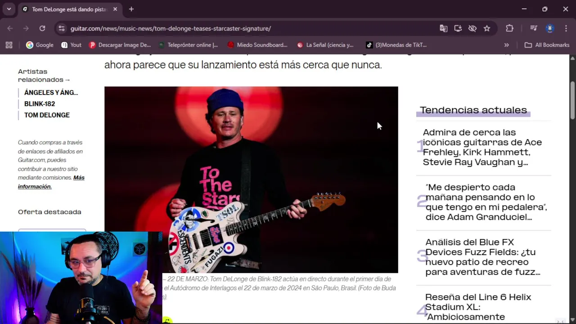This screenshot has height=324, width=576.
Task: Open BLINK-182 related artist link
Action: coord(40,104)
